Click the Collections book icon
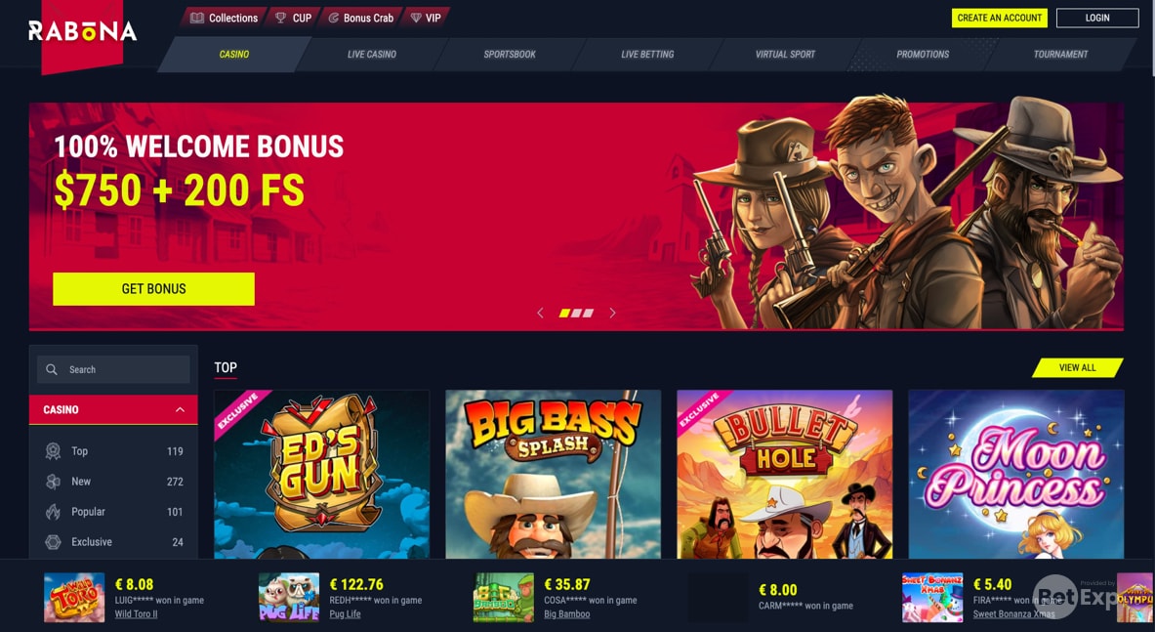The image size is (1155, 632). [196, 18]
